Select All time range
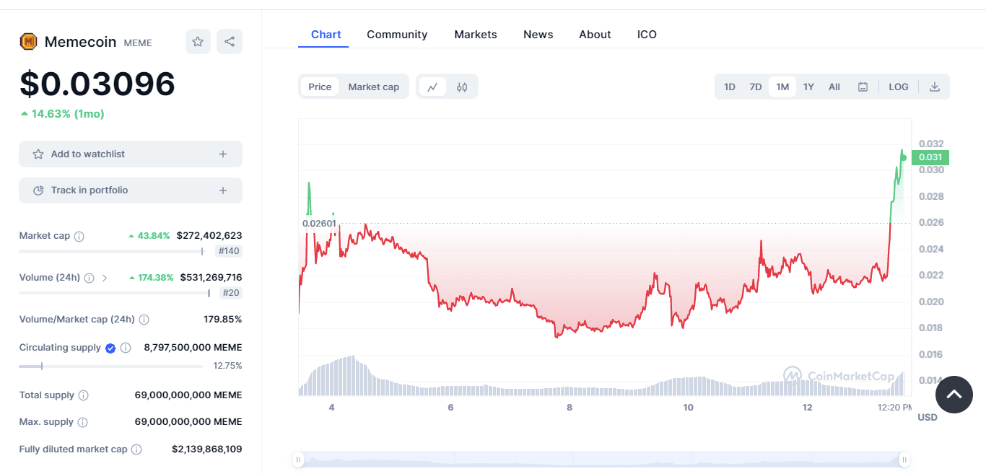986x474 pixels. click(834, 87)
